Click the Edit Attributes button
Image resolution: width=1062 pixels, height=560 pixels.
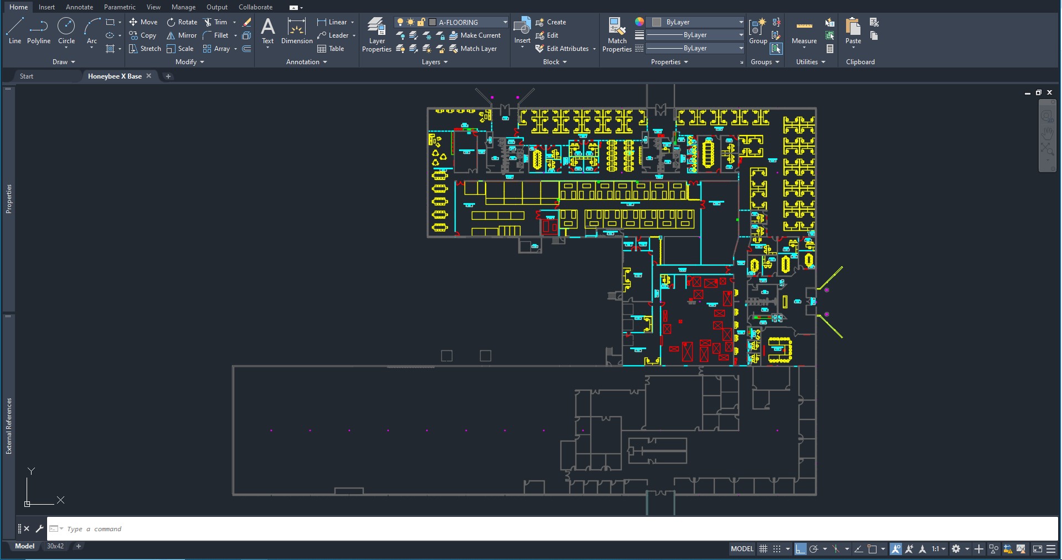point(564,49)
